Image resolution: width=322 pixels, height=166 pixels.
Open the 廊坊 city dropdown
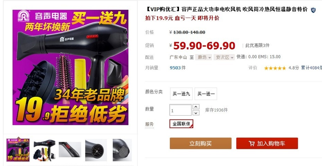click(x=204, y=57)
